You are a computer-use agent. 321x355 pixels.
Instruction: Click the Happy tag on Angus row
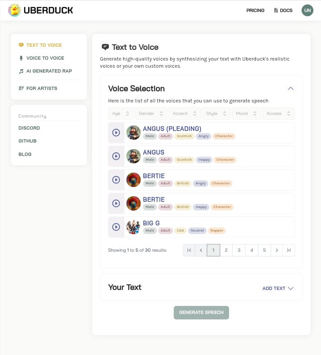[204, 159]
